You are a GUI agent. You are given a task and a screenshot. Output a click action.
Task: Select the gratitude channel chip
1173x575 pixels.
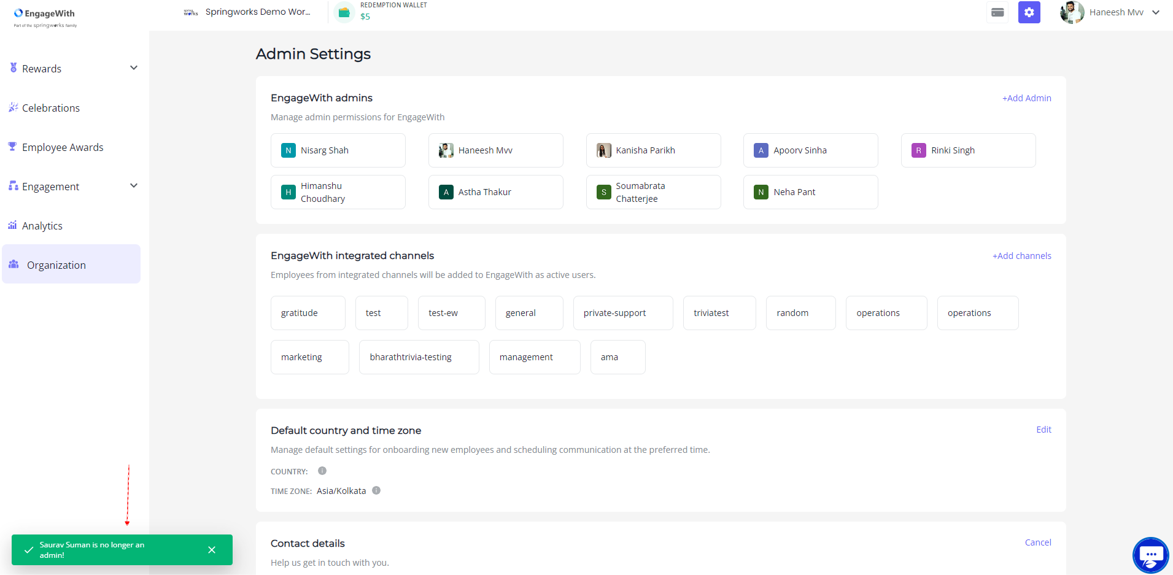tap(308, 313)
